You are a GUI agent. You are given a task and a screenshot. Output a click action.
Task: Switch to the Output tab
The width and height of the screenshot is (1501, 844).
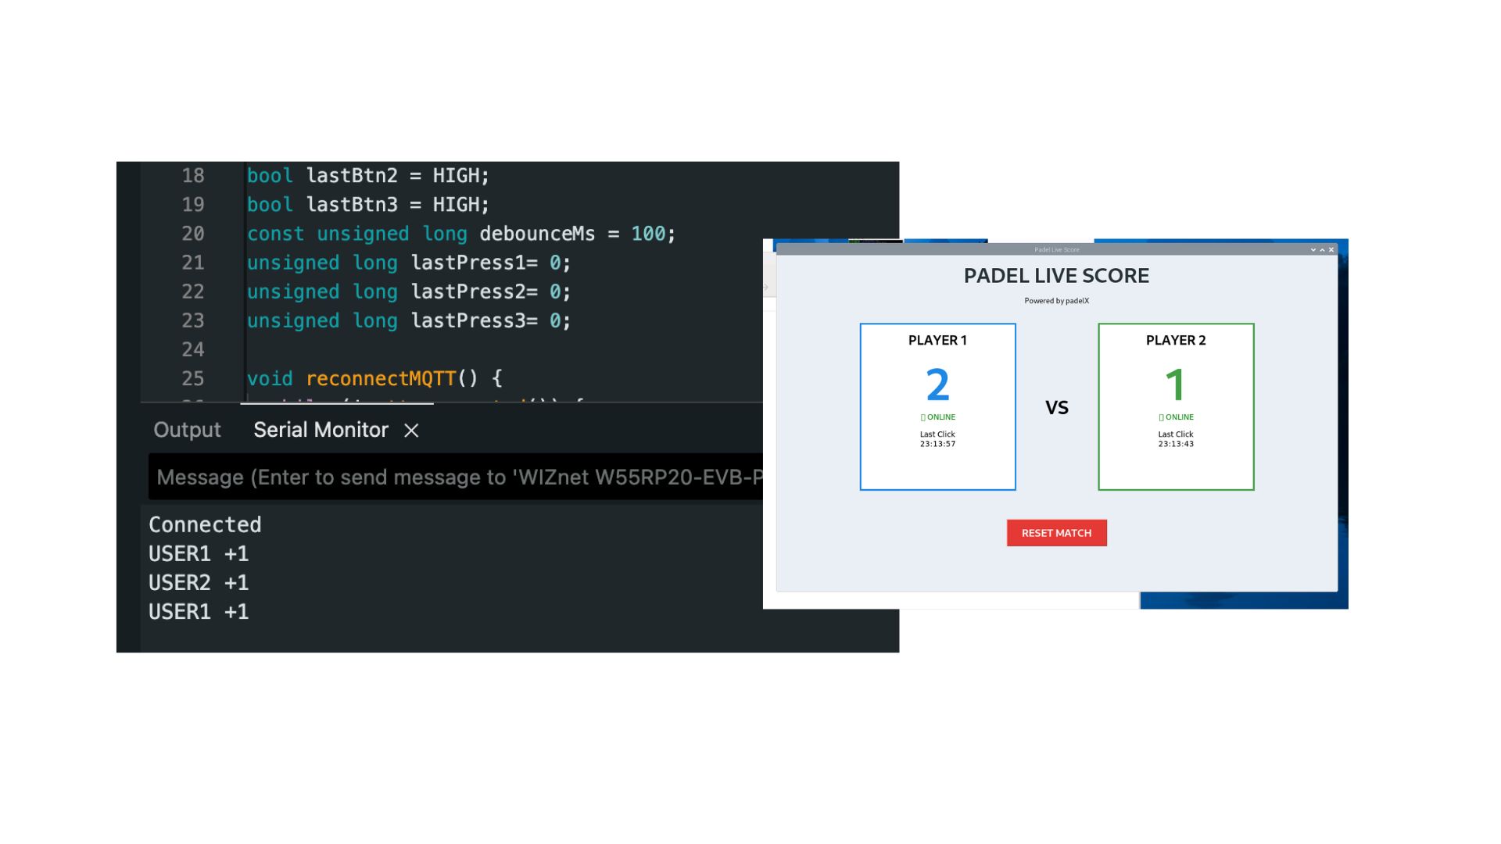click(187, 430)
